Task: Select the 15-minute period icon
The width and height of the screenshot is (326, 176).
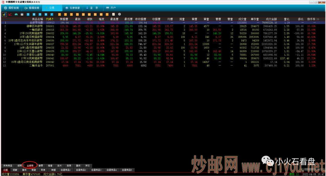Action: coord(77,14)
